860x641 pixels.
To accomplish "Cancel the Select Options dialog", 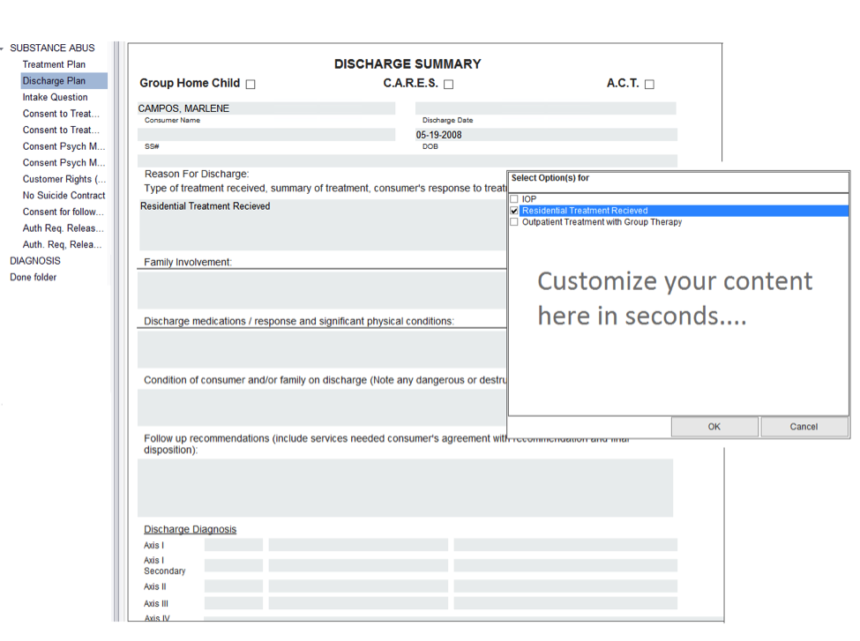I will point(804,427).
